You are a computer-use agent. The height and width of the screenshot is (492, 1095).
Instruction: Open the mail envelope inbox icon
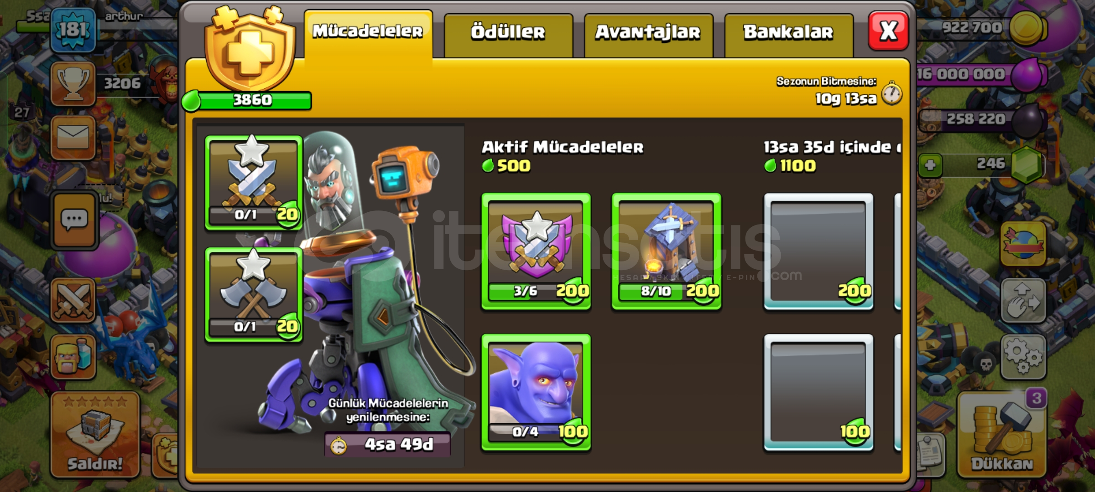click(x=73, y=138)
